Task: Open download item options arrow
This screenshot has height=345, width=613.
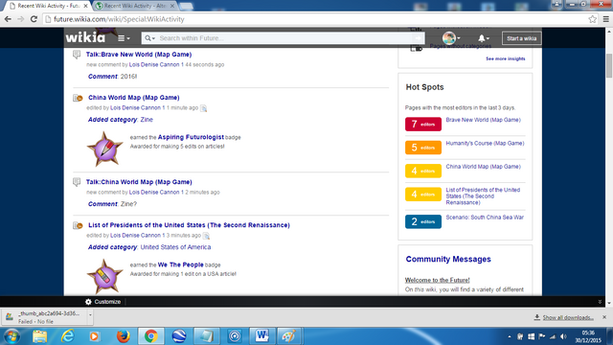Action: click(x=90, y=315)
